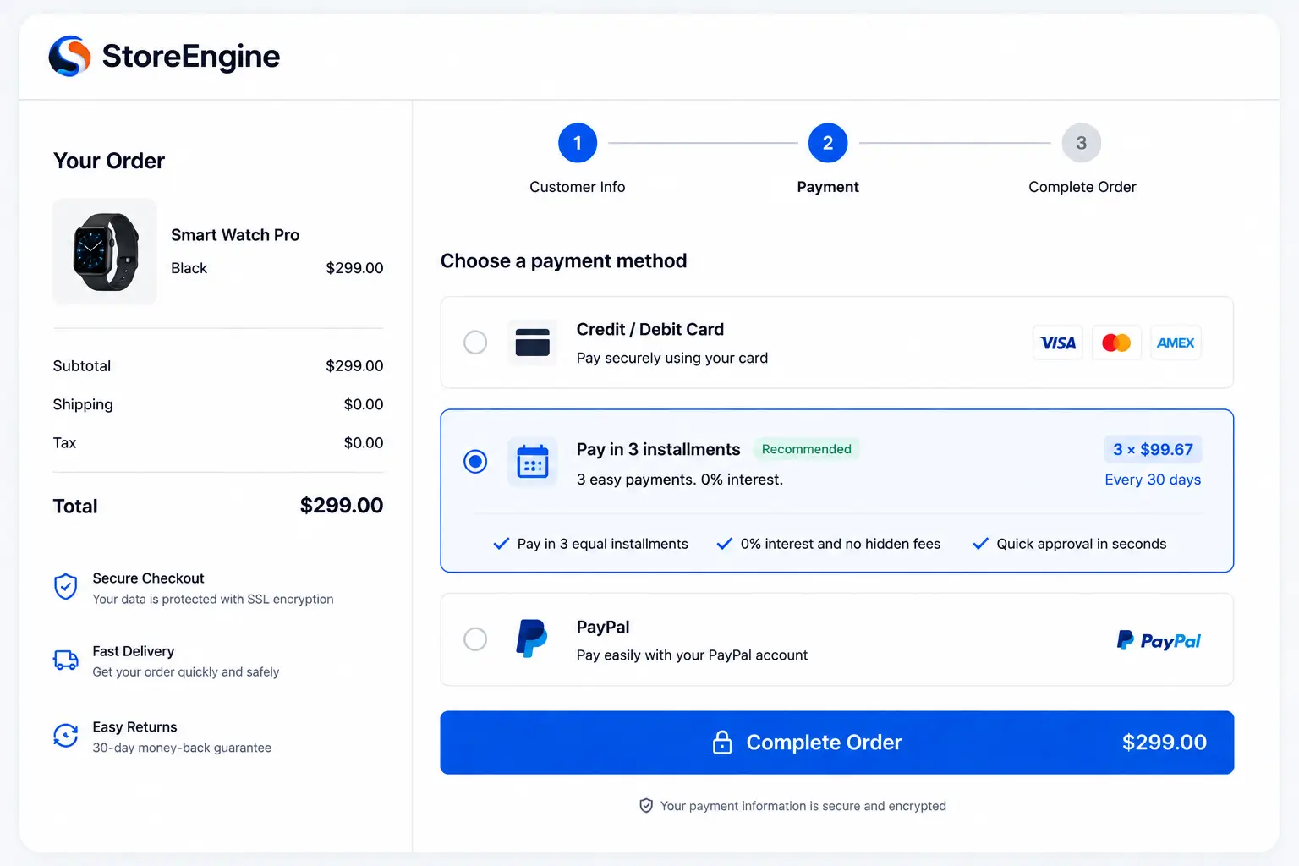The height and width of the screenshot is (866, 1299).
Task: Click the Credit / Debit Card title
Action: 650,330
